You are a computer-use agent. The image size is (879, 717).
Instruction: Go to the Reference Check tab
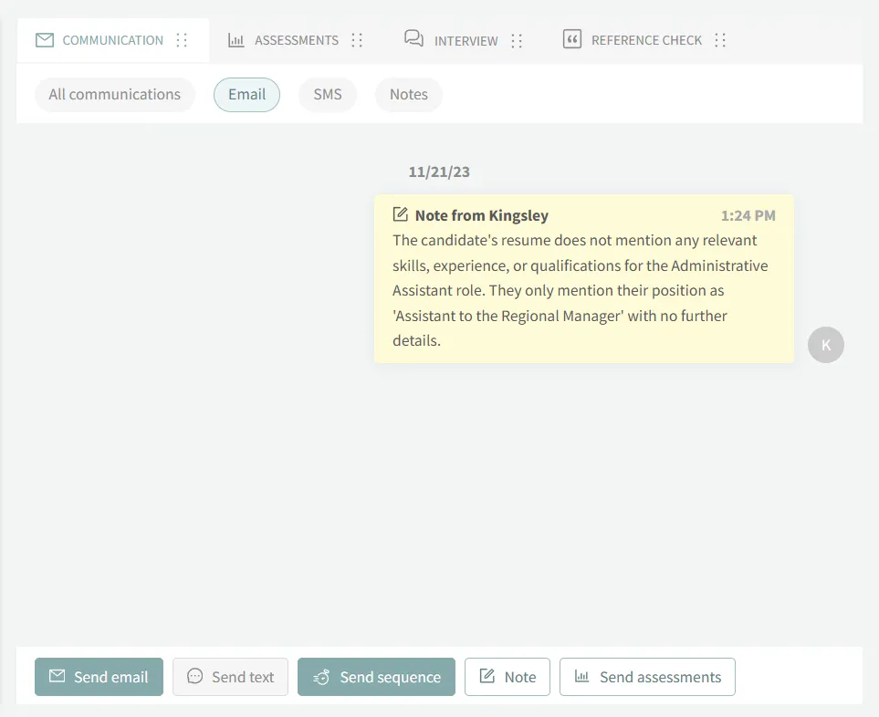(x=646, y=40)
